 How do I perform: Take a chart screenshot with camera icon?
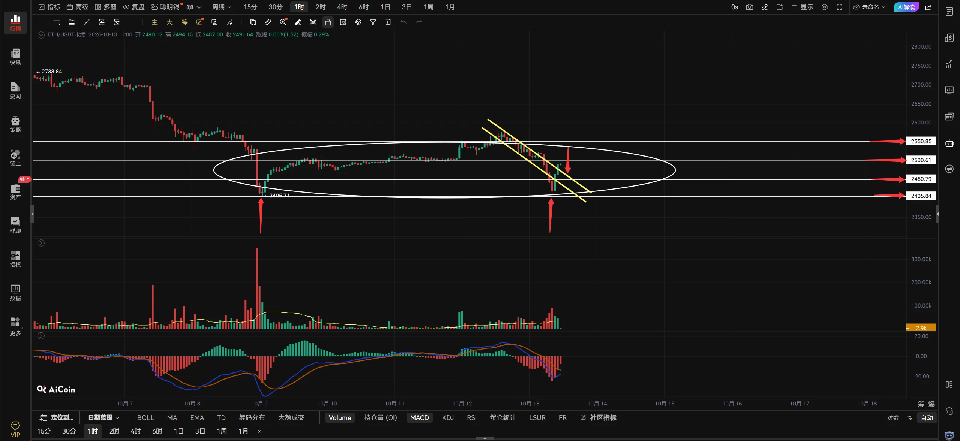[750, 7]
